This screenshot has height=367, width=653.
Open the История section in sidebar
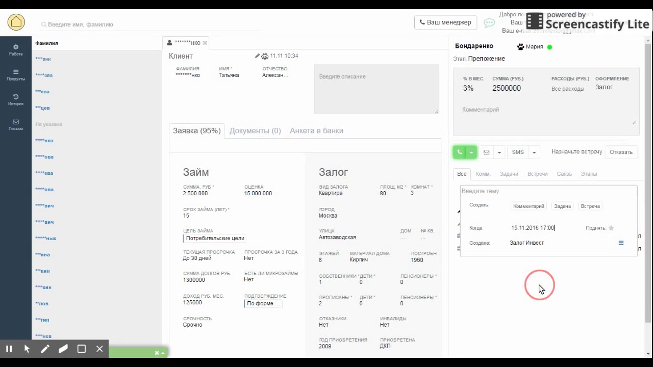point(16,100)
